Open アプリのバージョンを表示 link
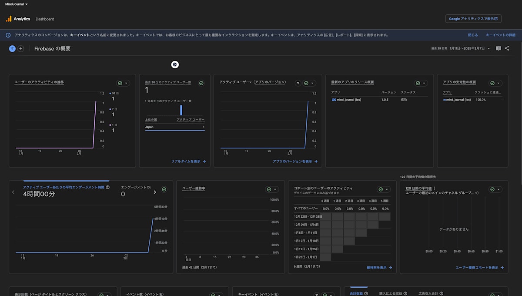Screen dimensions: 522x296 295,161
